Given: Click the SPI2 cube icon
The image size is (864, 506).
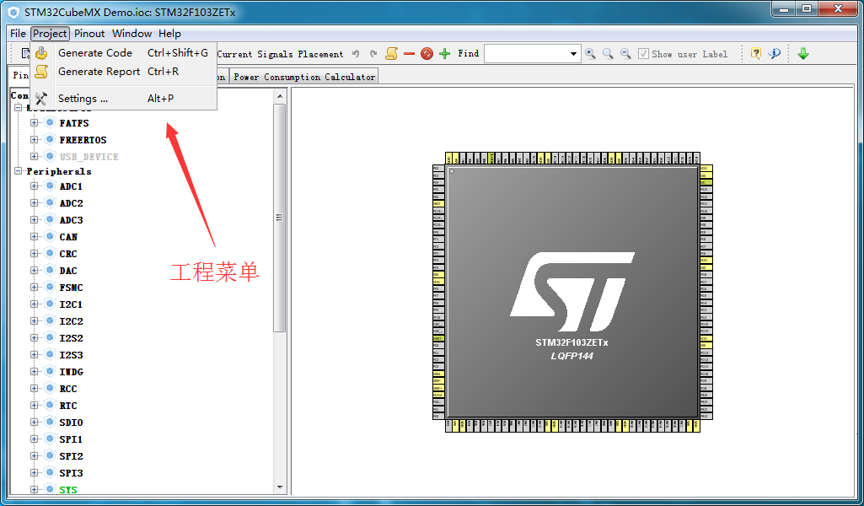Looking at the screenshot, I should (50, 455).
